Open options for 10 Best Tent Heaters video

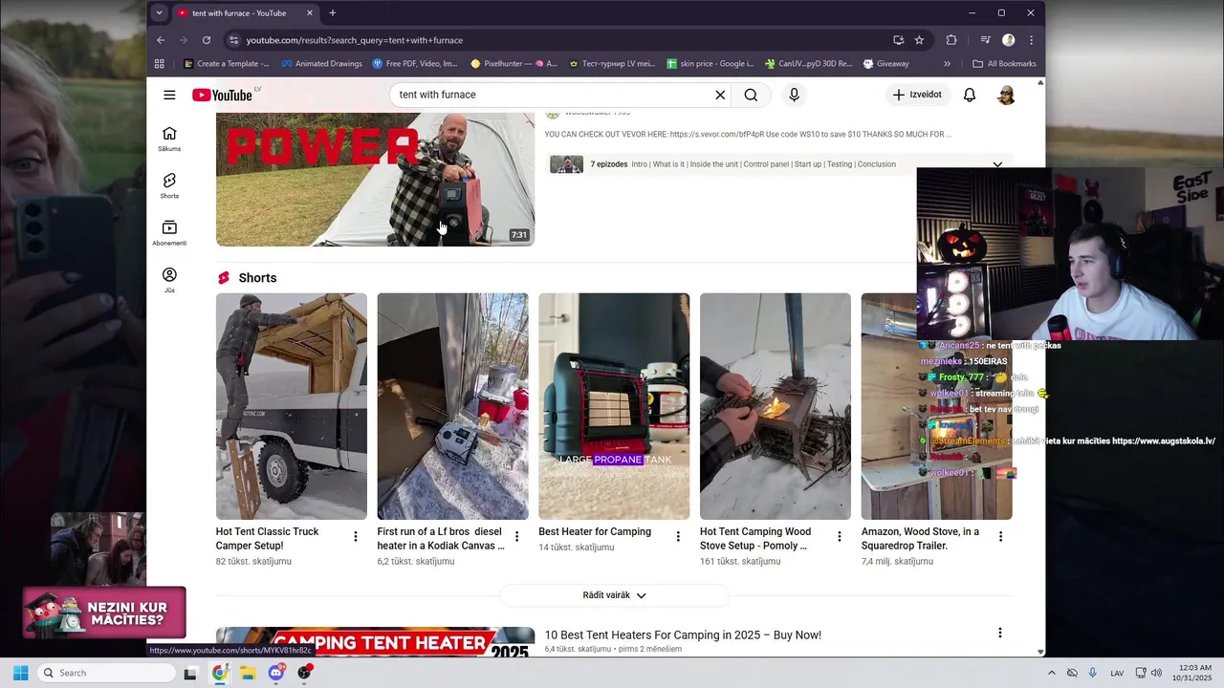1000,633
